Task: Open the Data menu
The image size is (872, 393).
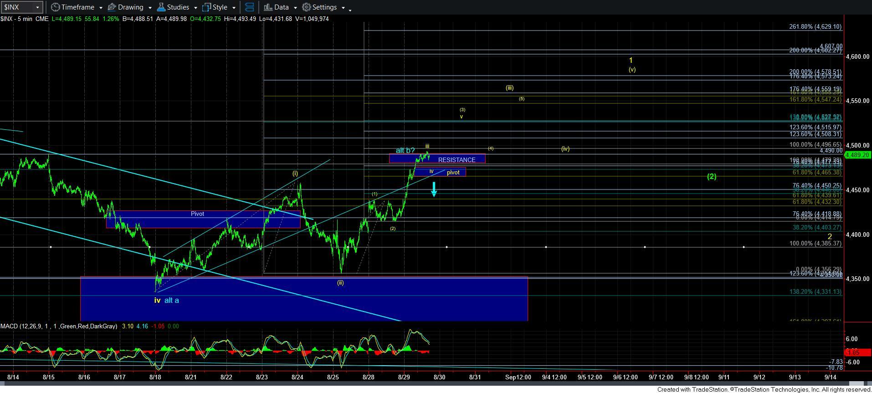Action: tap(281, 7)
